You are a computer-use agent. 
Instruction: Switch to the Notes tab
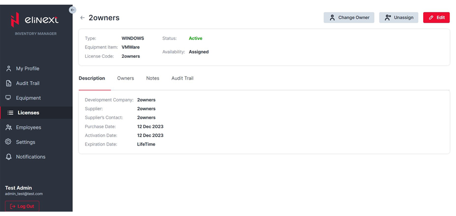click(153, 79)
